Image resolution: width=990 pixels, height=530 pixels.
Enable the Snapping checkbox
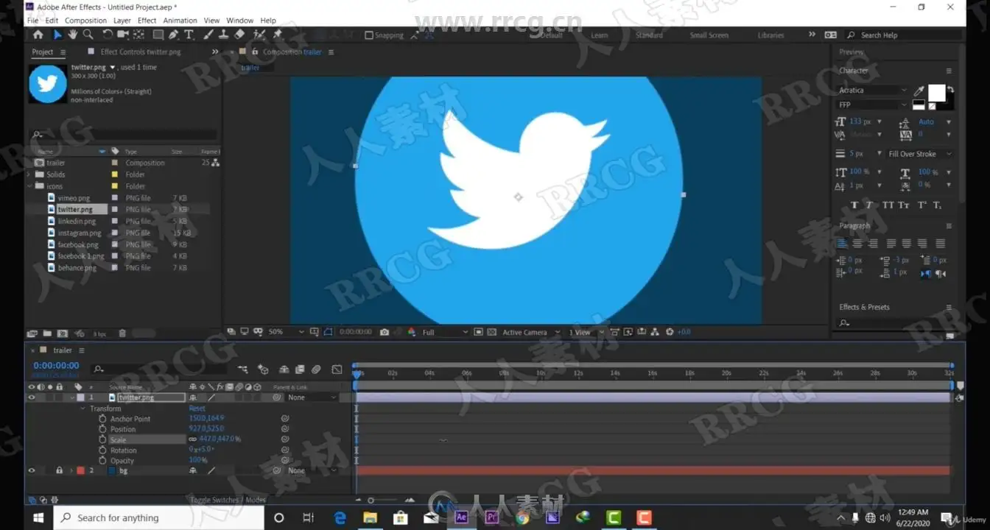[369, 35]
